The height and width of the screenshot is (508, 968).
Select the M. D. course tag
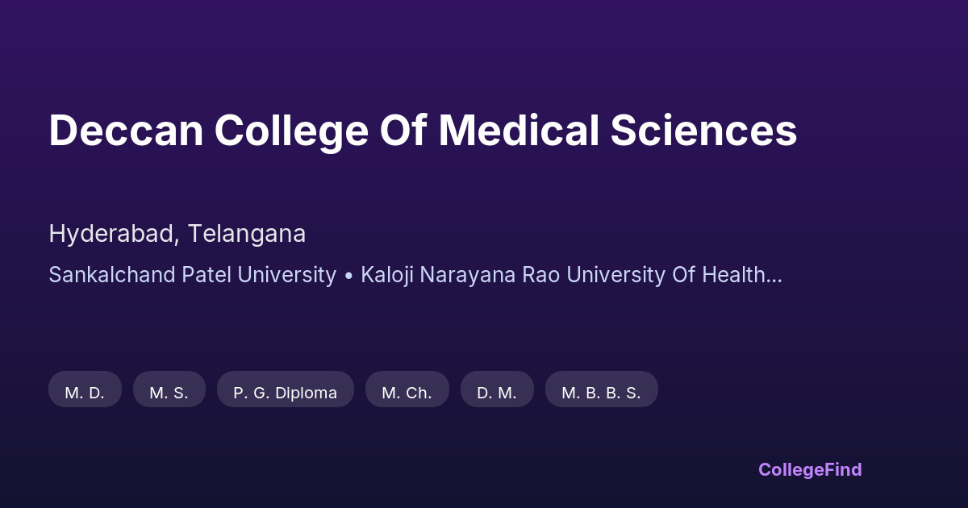(x=85, y=393)
